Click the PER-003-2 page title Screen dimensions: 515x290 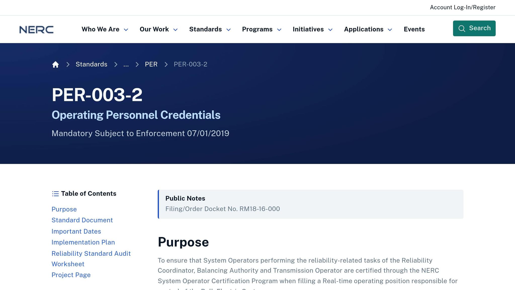click(97, 95)
